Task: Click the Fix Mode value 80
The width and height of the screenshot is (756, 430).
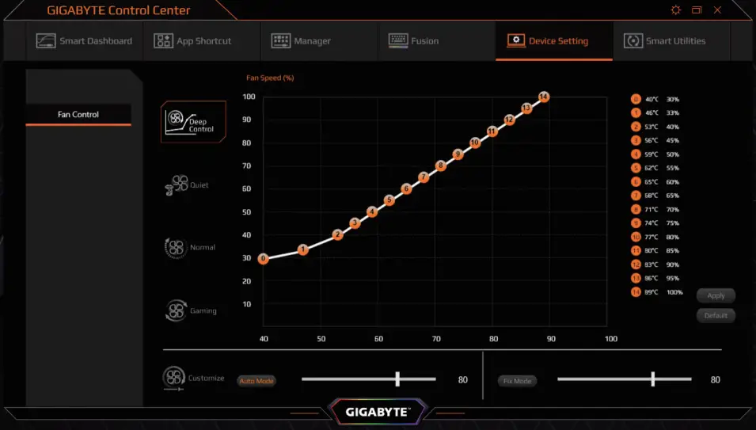Action: [716, 380]
